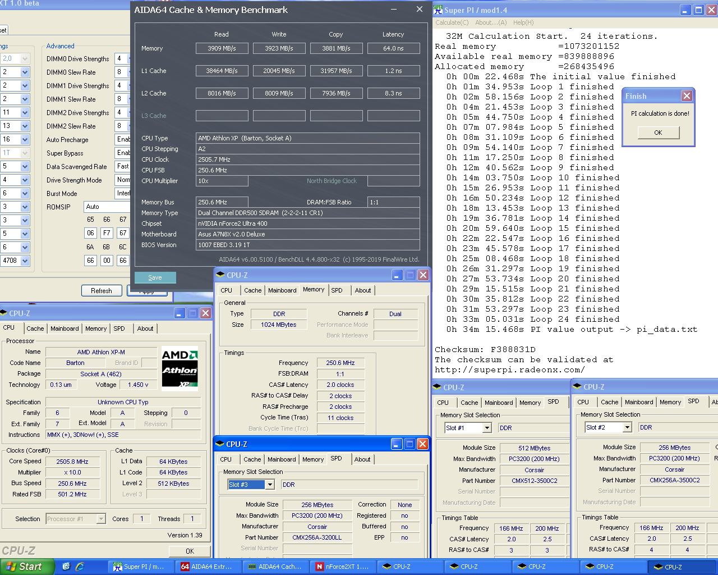Image resolution: width=718 pixels, height=575 pixels.
Task: Click Part Number CMX512-3500C2 field
Action: 535,481
